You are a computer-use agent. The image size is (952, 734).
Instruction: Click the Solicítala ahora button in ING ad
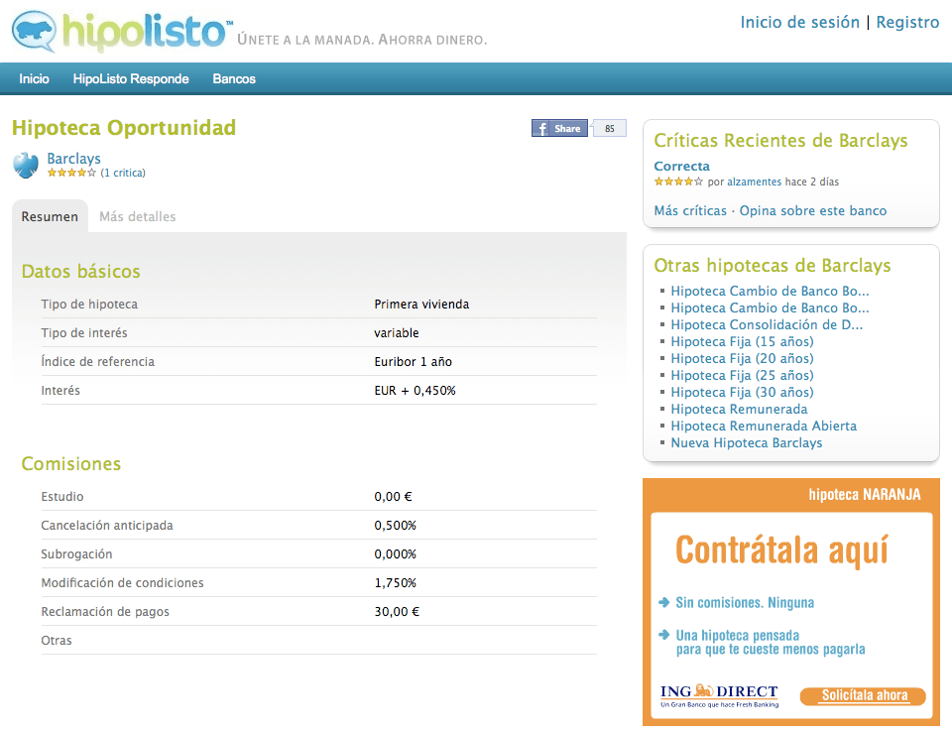click(x=863, y=695)
